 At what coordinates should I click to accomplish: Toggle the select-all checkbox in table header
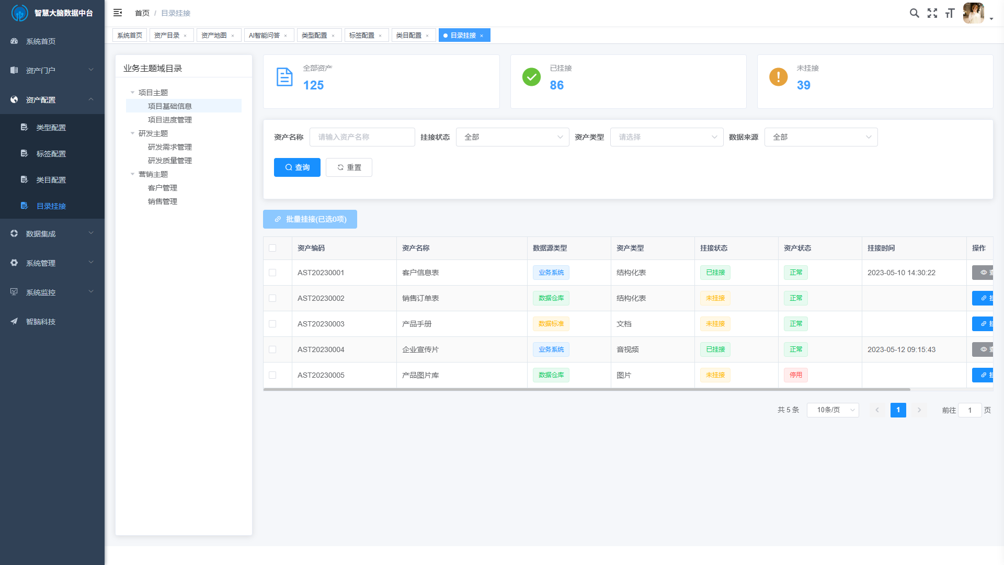pyautogui.click(x=272, y=248)
